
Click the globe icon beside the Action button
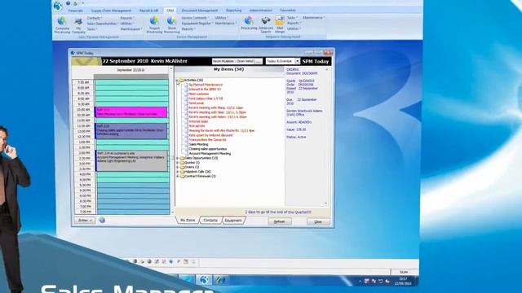coord(102,220)
